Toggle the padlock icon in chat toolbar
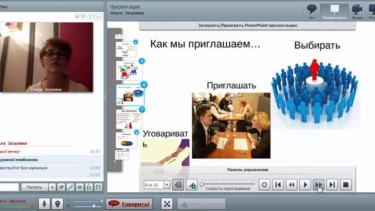 pos(88,187)
